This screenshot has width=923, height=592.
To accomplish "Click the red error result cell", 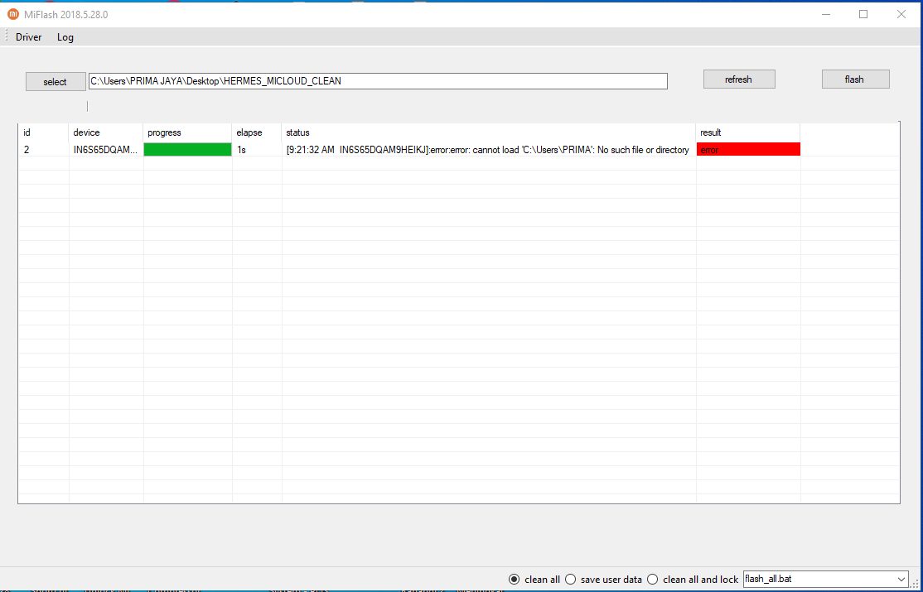I will tap(748, 150).
